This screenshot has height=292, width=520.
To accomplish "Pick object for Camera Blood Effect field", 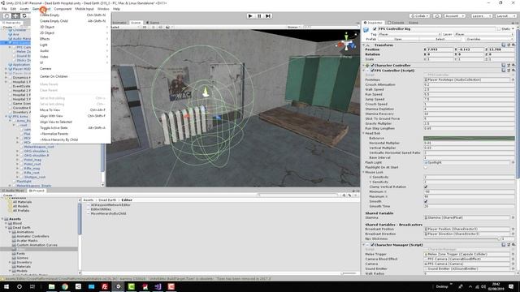I will point(513,259).
